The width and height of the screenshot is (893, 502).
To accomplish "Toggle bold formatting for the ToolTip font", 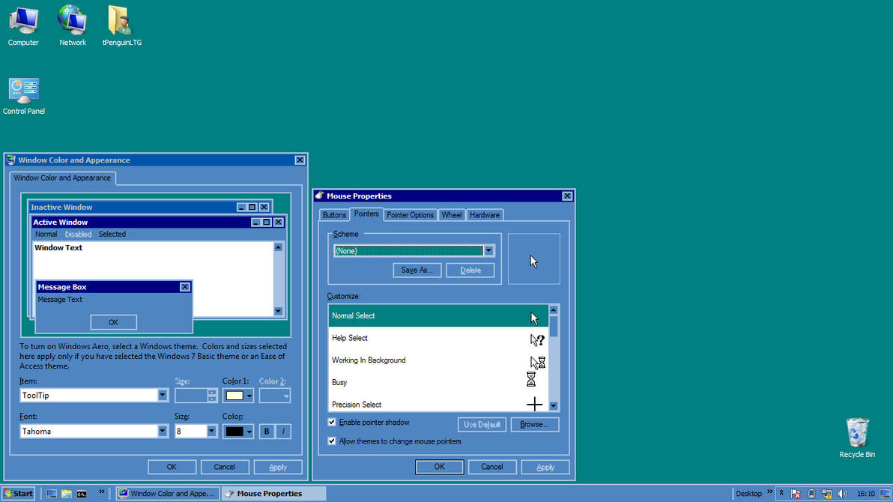I will (x=266, y=431).
